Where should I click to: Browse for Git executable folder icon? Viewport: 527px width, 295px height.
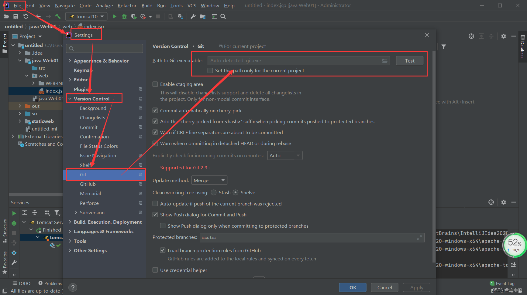(385, 61)
